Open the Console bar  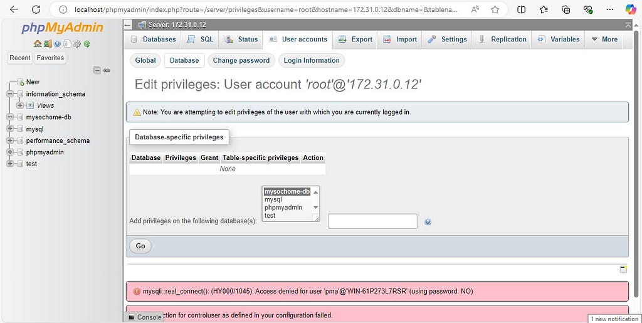click(145, 317)
